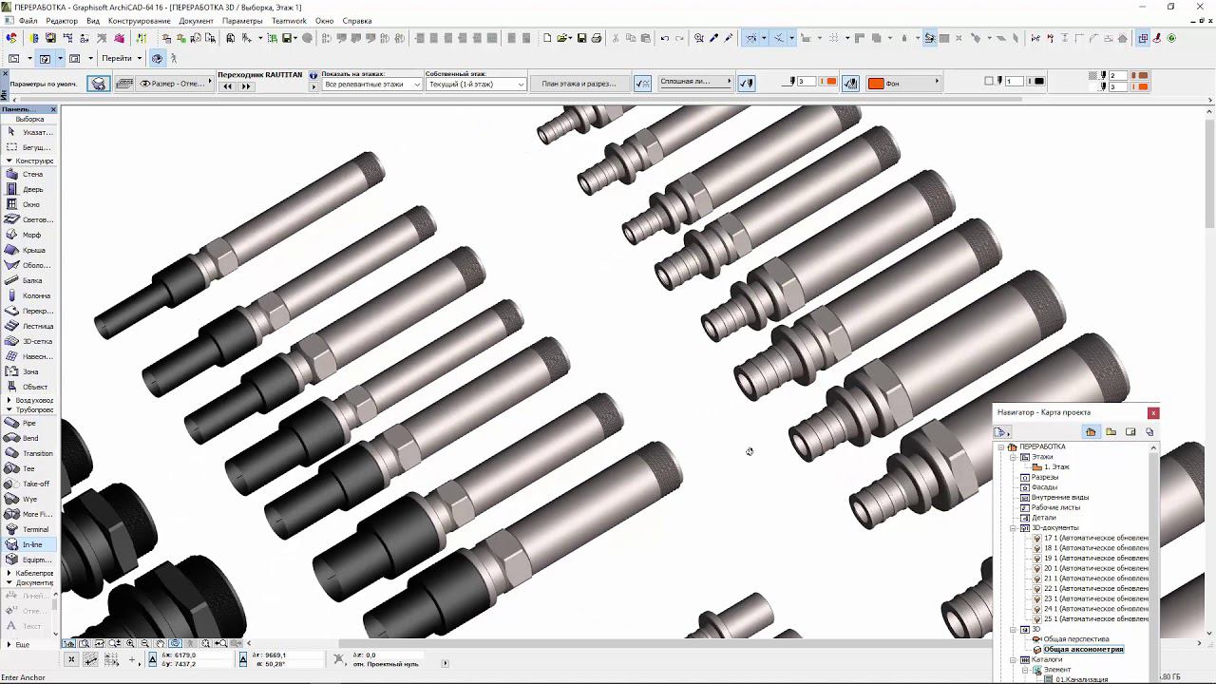The image size is (1216, 684).
Task: Click the black color swatch beside pen 1
Action: pos(1039,82)
